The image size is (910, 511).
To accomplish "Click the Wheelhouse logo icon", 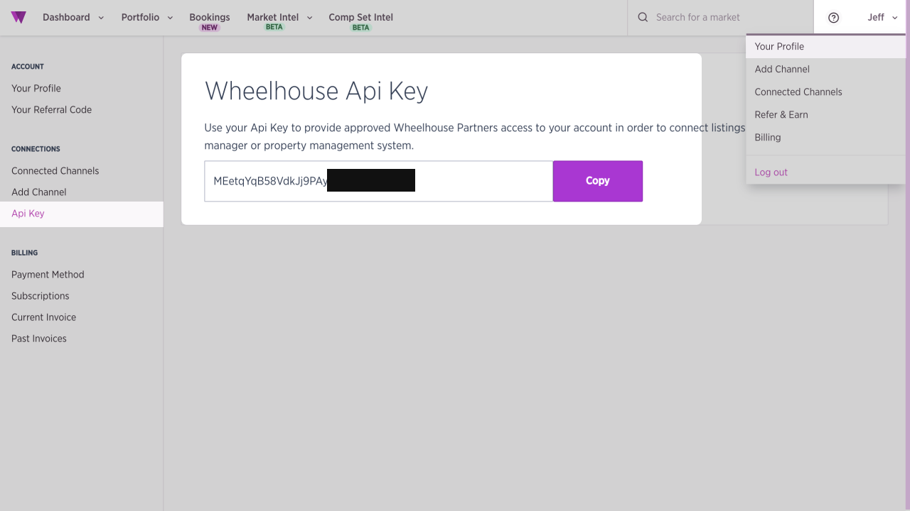I will pyautogui.click(x=18, y=18).
